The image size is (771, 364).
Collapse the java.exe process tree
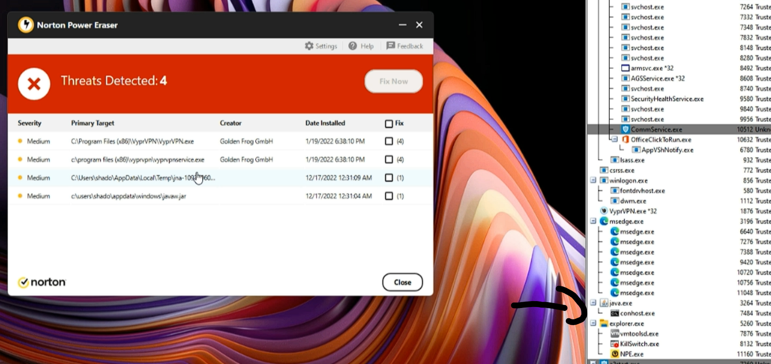(593, 303)
